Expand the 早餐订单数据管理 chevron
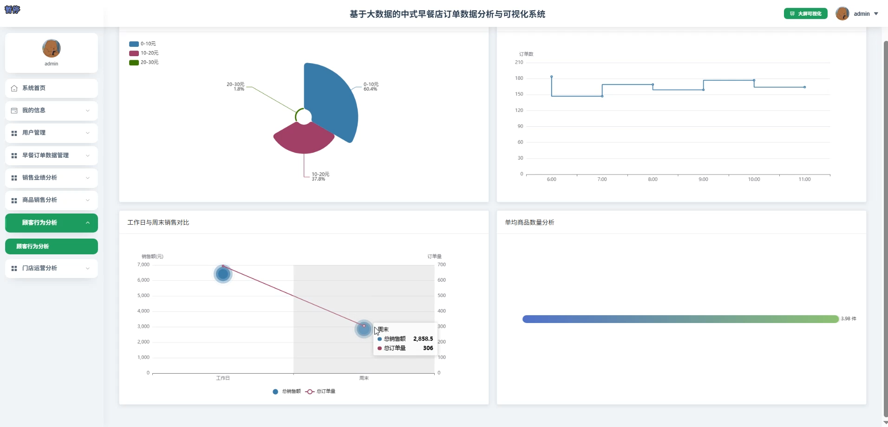 [x=88, y=155]
